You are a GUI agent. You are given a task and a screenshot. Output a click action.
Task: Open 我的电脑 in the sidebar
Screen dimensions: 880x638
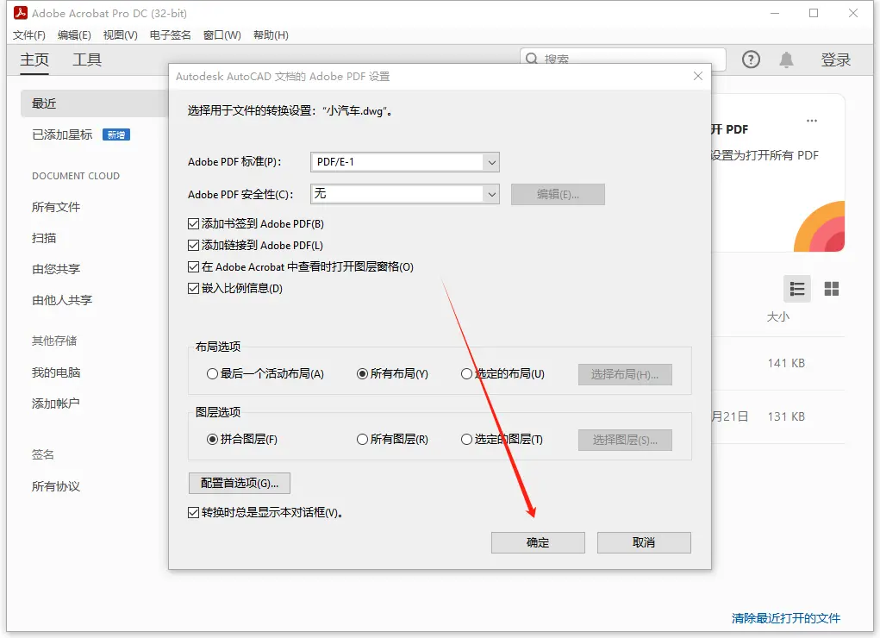click(x=56, y=372)
